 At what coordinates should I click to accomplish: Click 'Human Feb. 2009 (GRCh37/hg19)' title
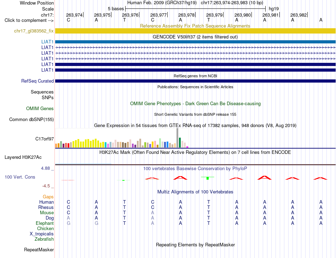pyautogui.click(x=162, y=3)
